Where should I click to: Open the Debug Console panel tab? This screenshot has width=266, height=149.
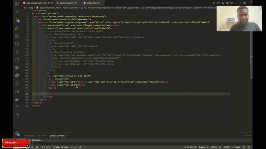58,136
